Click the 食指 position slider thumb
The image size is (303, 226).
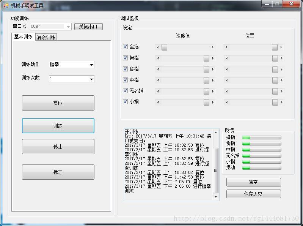point(275,70)
